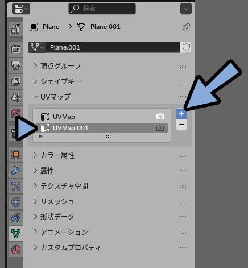248x268 pixels.
Task: Add a new UV map with plus
Action: tap(181, 114)
